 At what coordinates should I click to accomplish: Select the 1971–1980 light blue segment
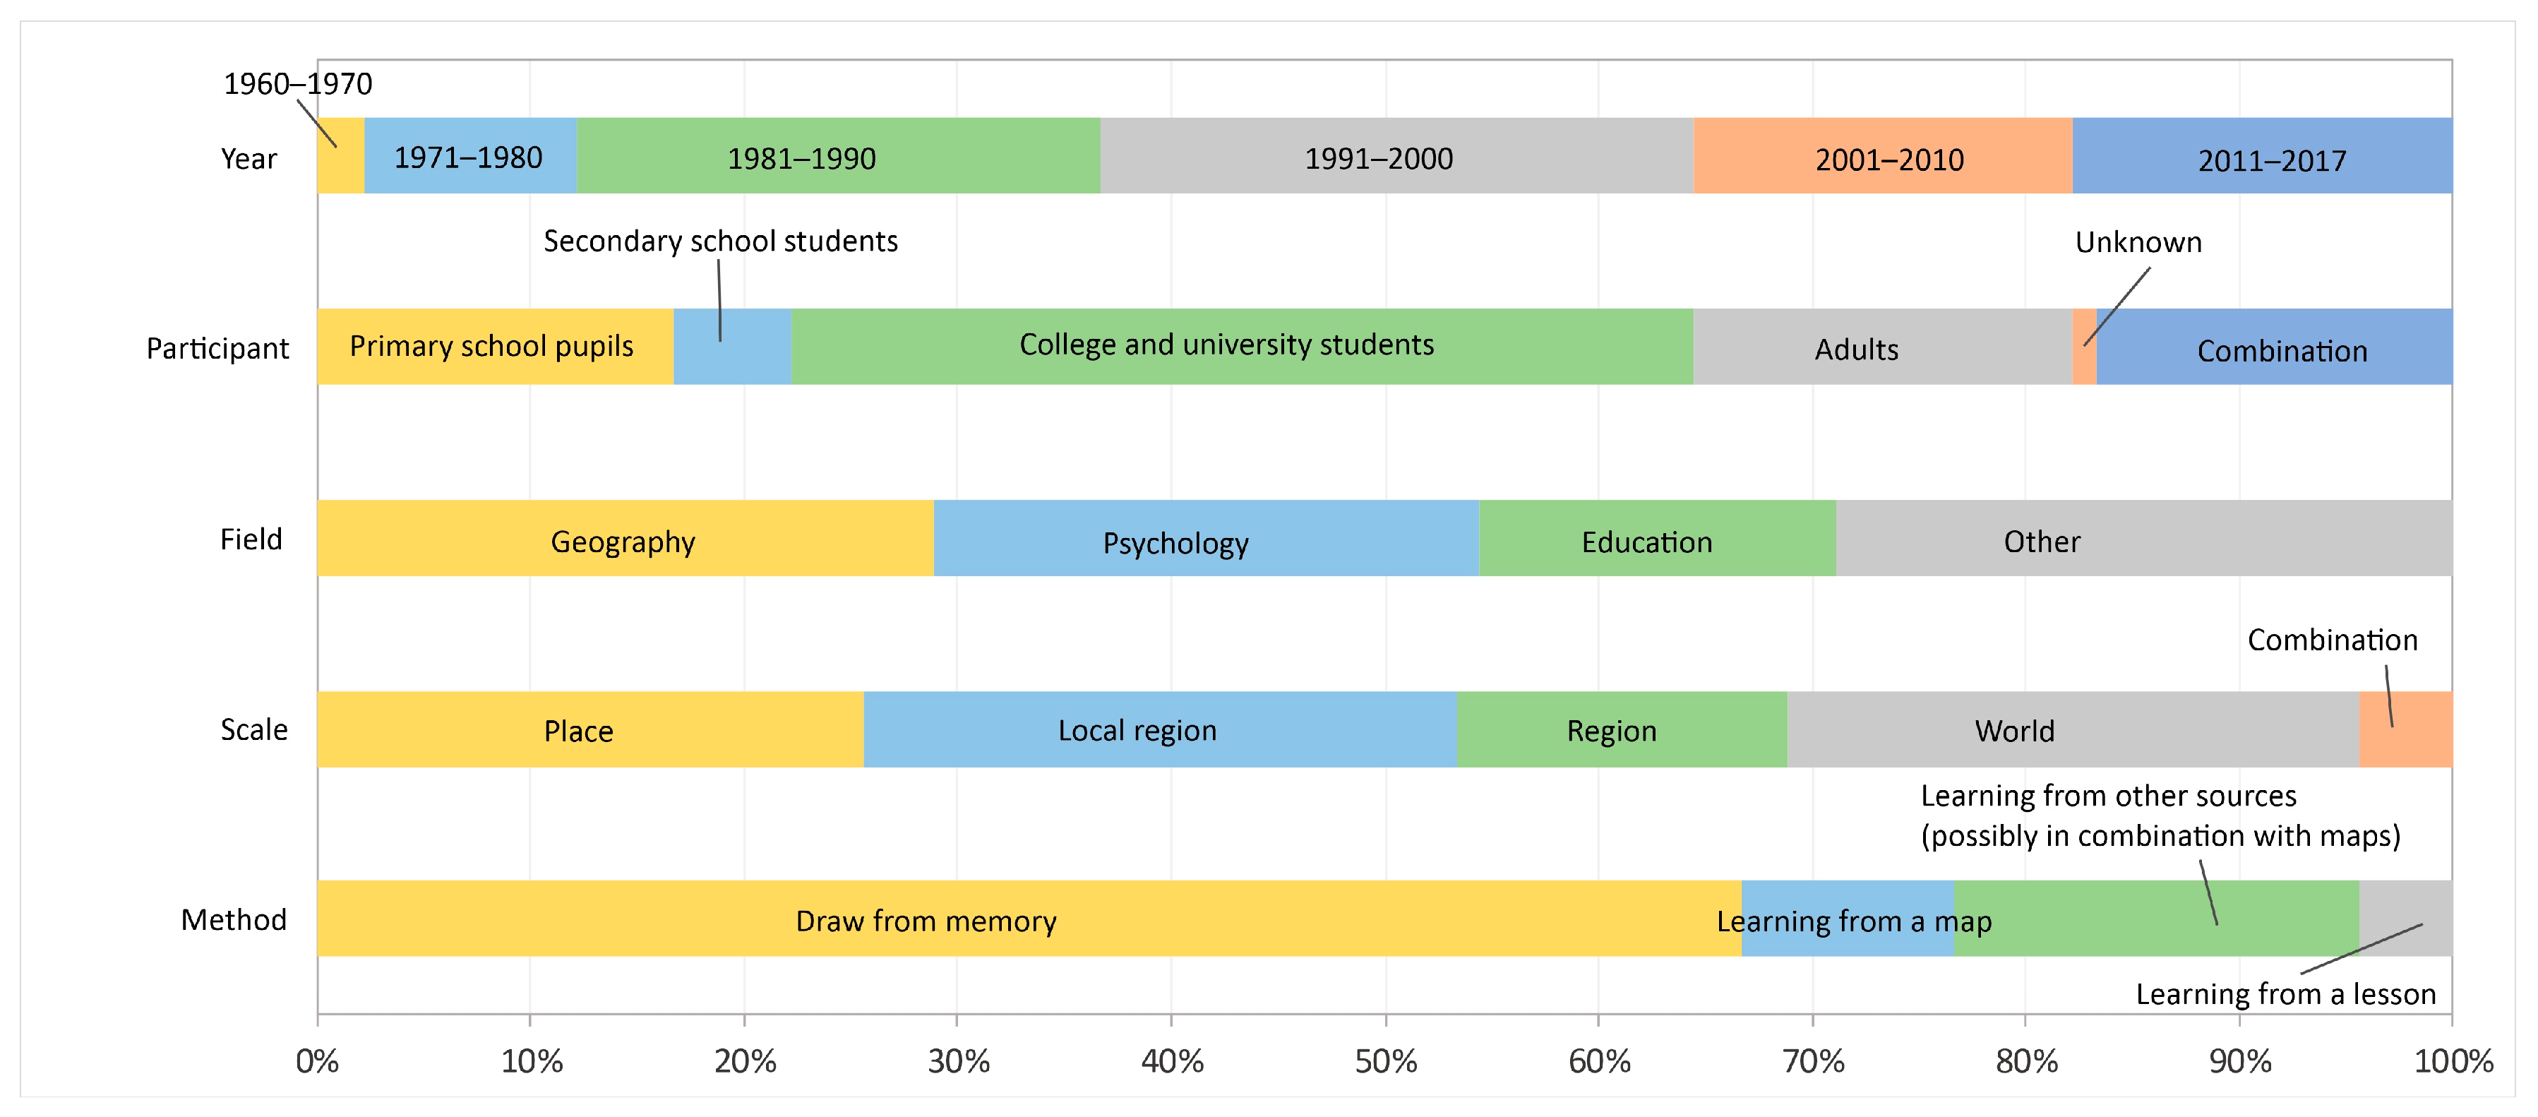(x=471, y=155)
